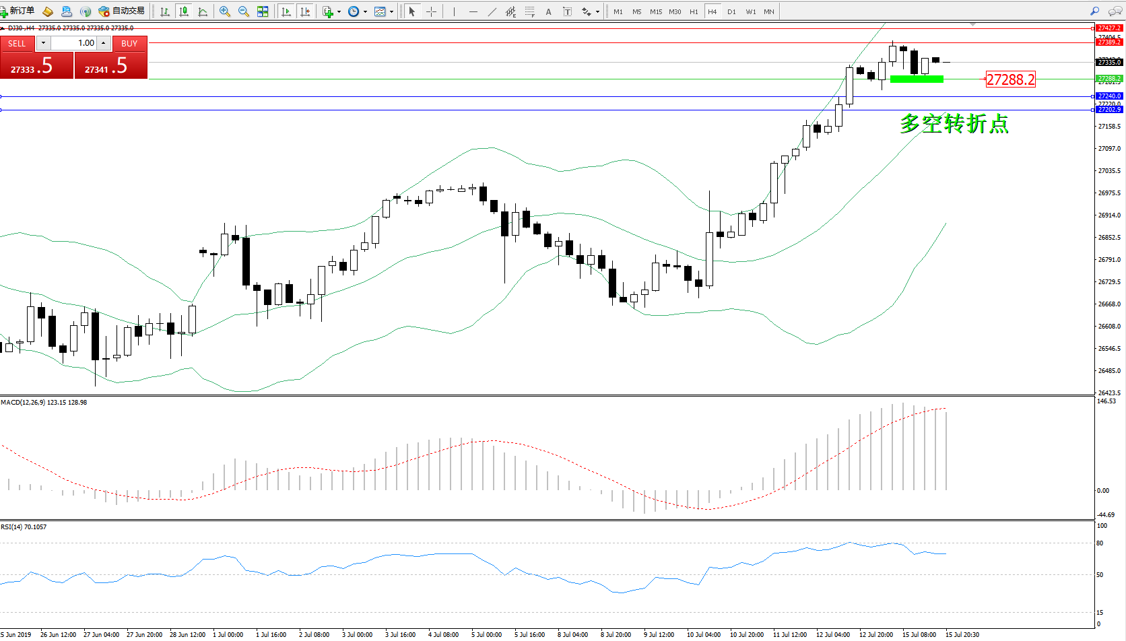Toggle bar chart display mode
This screenshot has height=641, width=1126.
[165, 11]
